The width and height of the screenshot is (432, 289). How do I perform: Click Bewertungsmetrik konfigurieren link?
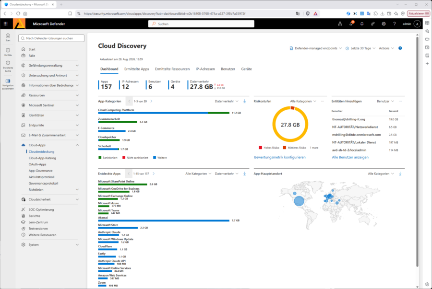pos(280,157)
